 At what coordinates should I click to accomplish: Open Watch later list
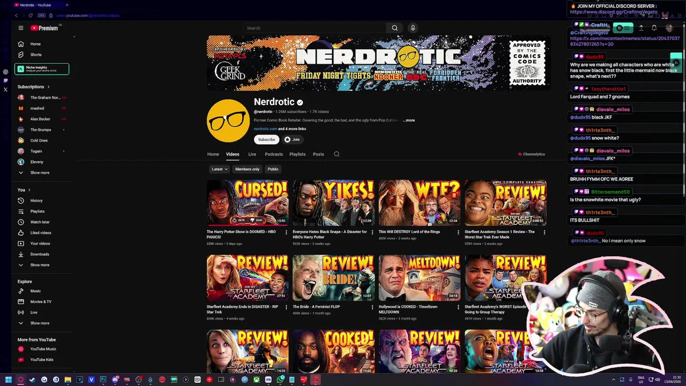[42, 222]
